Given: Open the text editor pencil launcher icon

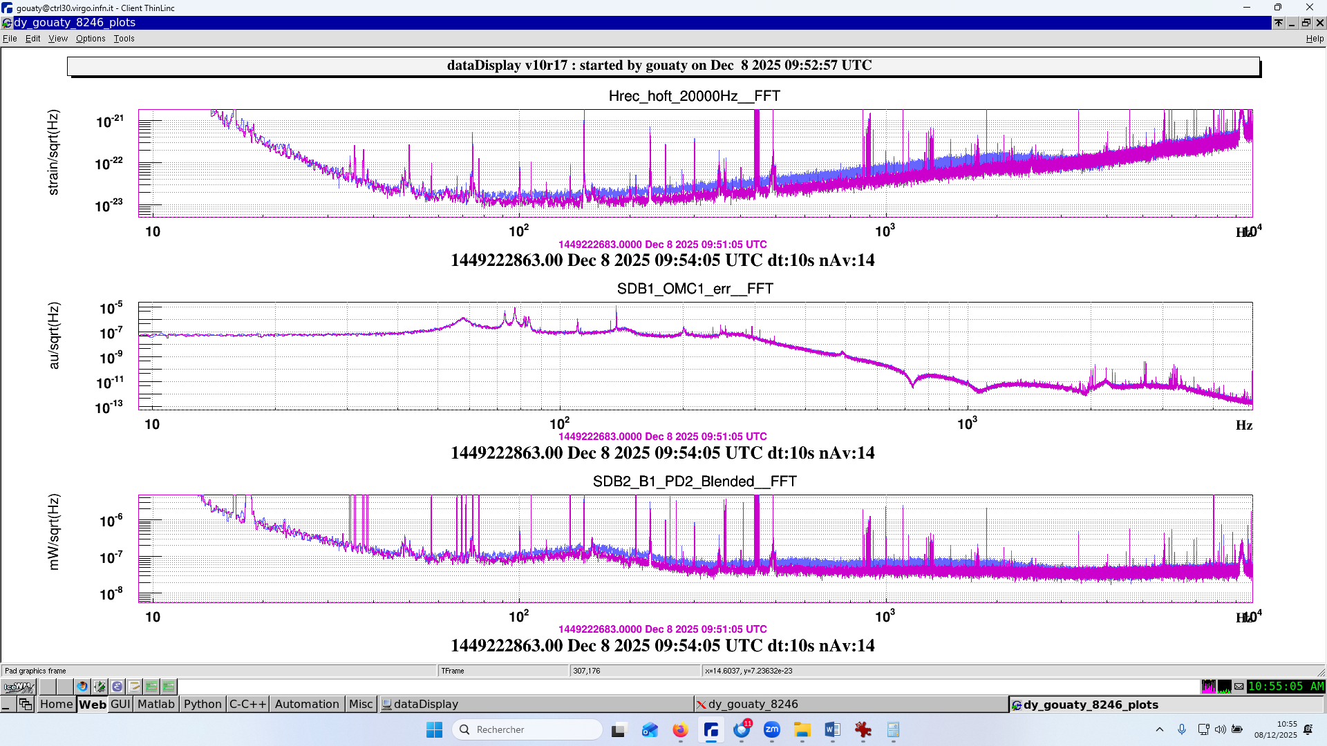Looking at the screenshot, I should (x=135, y=687).
